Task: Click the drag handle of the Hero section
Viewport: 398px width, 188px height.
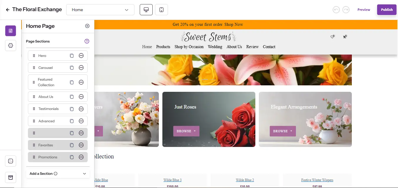Action: (x=34, y=56)
